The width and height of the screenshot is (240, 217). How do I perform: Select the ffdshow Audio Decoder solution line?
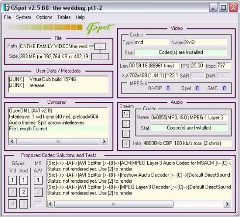pos(139,175)
